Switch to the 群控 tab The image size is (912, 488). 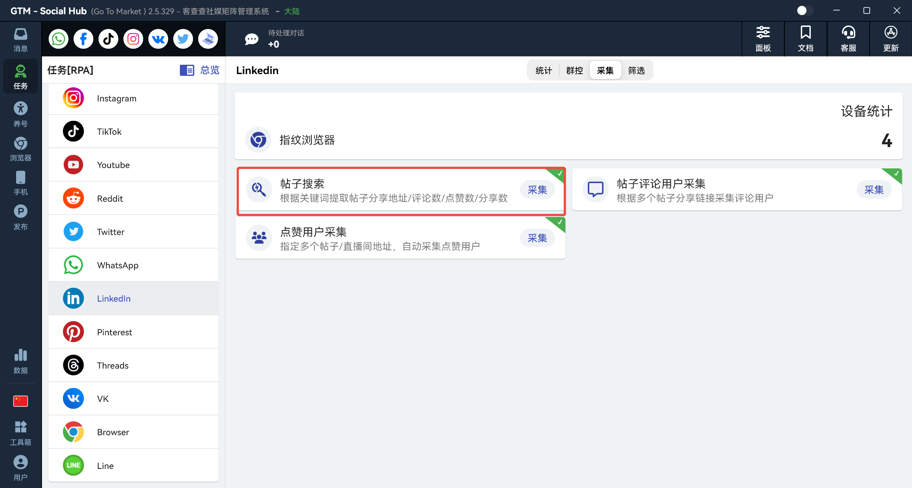pos(574,70)
